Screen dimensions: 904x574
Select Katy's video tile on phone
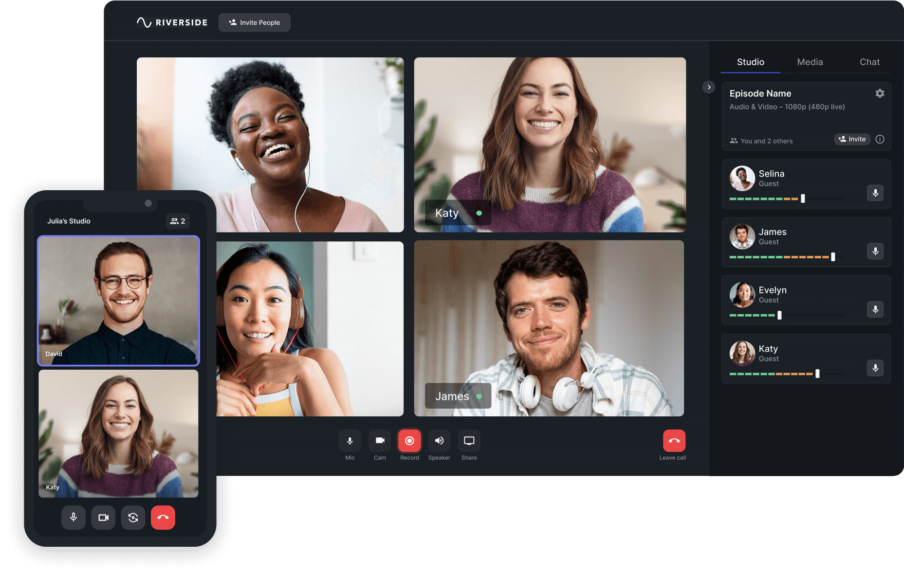pyautogui.click(x=118, y=433)
